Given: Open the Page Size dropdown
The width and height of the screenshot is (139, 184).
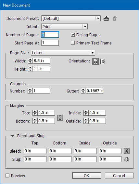Looking at the screenshot, I should 63,53.
